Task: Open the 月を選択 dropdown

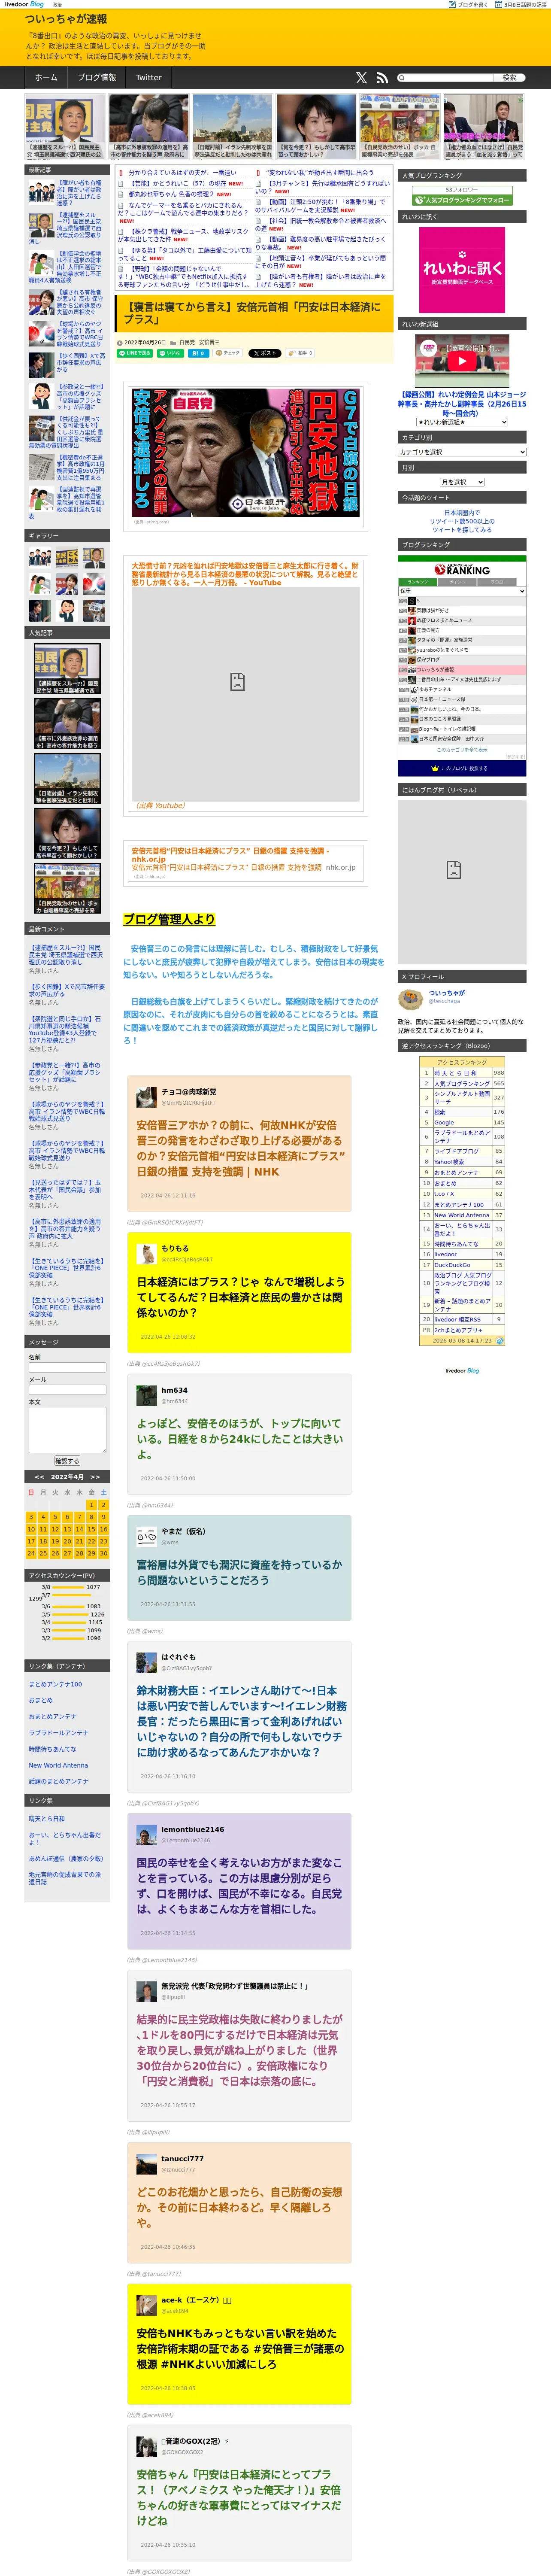Action: click(462, 482)
